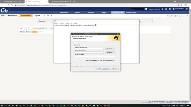Open the Útiles menu
Image resolution: width=191 pixels, height=107 pixels.
tap(104, 12)
